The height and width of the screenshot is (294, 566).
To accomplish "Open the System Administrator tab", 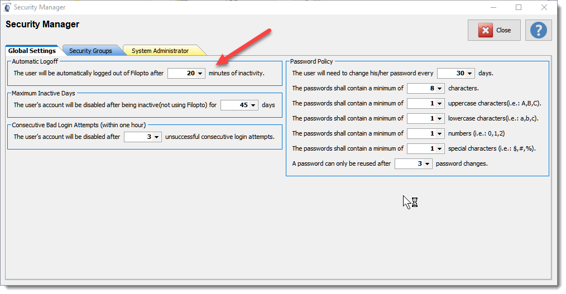I will coord(160,51).
